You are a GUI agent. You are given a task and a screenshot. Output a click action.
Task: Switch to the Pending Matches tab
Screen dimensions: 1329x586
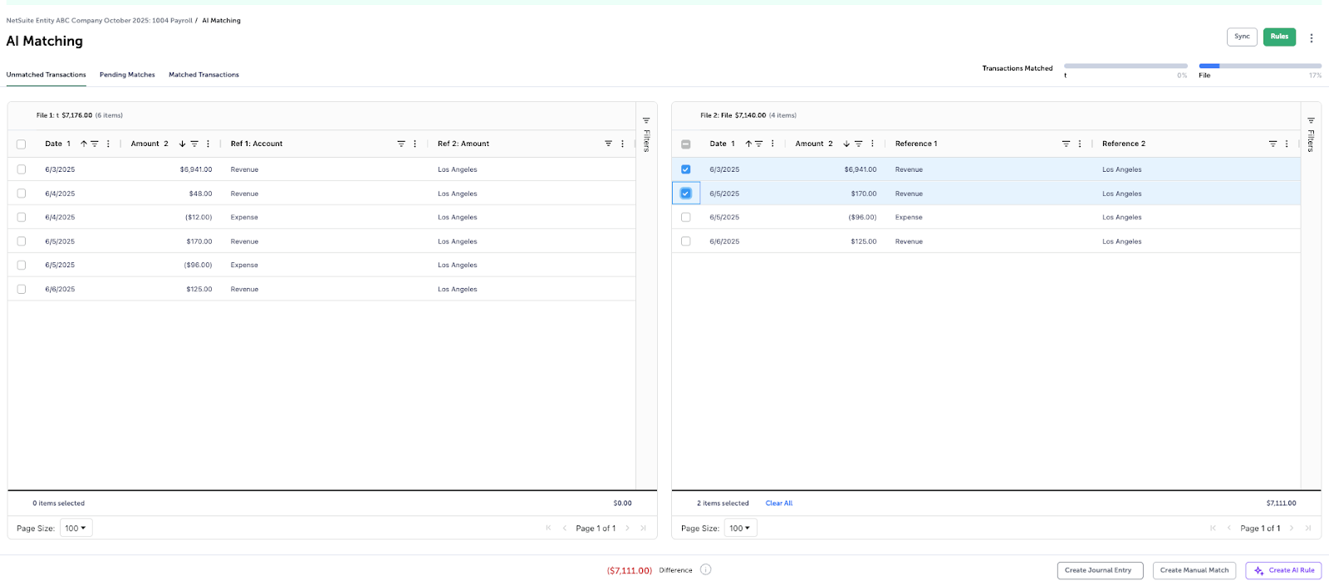[x=127, y=75]
